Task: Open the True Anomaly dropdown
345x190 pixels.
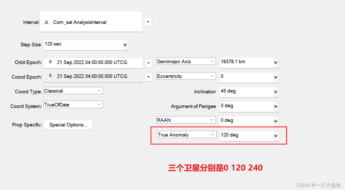Action: [187, 134]
